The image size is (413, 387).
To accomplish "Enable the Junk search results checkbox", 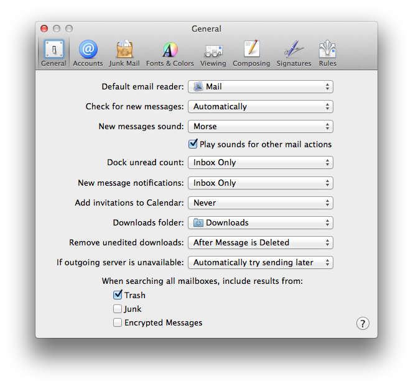I will 118,309.
